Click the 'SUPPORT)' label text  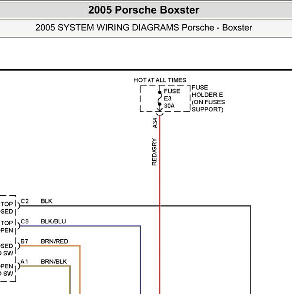tap(208, 109)
